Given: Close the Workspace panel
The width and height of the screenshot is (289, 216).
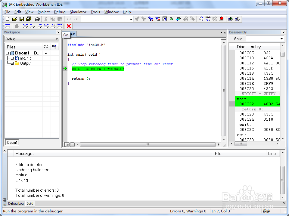Looking at the screenshot, I should [x=58, y=32].
